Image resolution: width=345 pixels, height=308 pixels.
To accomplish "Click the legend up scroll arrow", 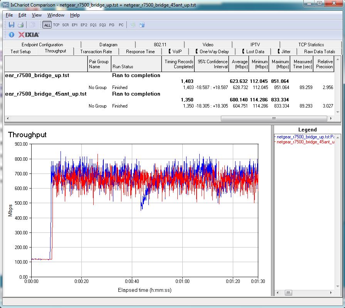I will coord(338,138).
